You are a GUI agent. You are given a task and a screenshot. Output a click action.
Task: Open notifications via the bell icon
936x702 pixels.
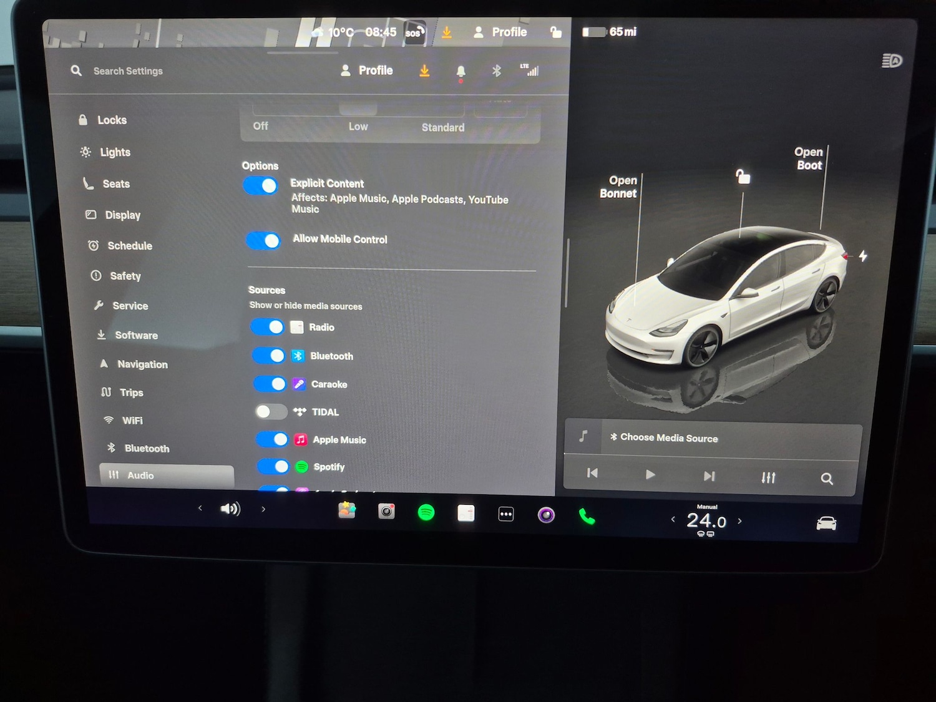click(461, 71)
